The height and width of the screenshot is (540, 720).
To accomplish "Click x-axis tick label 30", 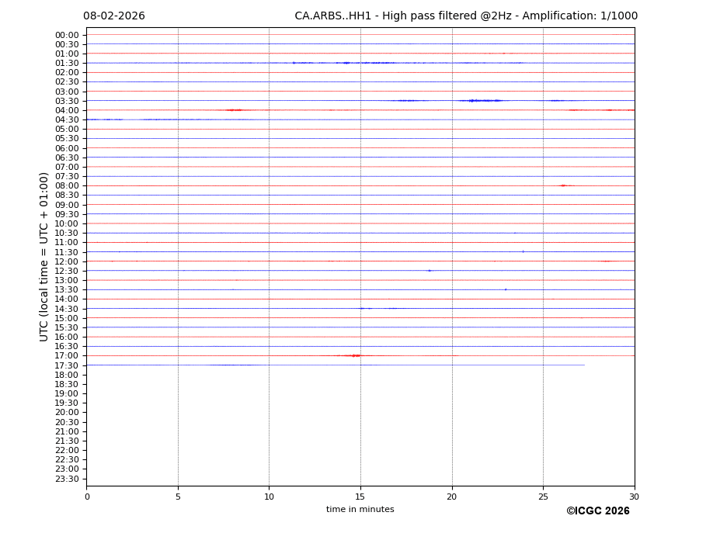I will point(634,497).
